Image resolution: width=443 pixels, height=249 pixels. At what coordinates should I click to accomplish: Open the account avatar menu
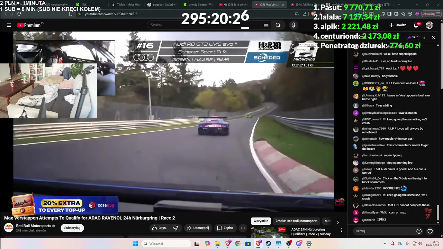point(429,25)
